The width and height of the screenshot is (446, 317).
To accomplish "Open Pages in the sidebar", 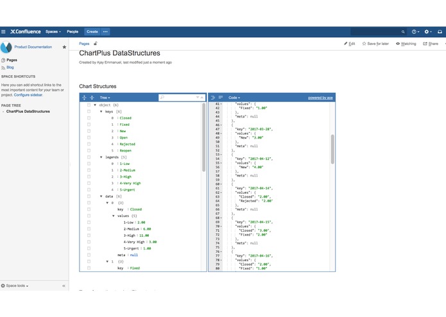I will (x=12, y=60).
